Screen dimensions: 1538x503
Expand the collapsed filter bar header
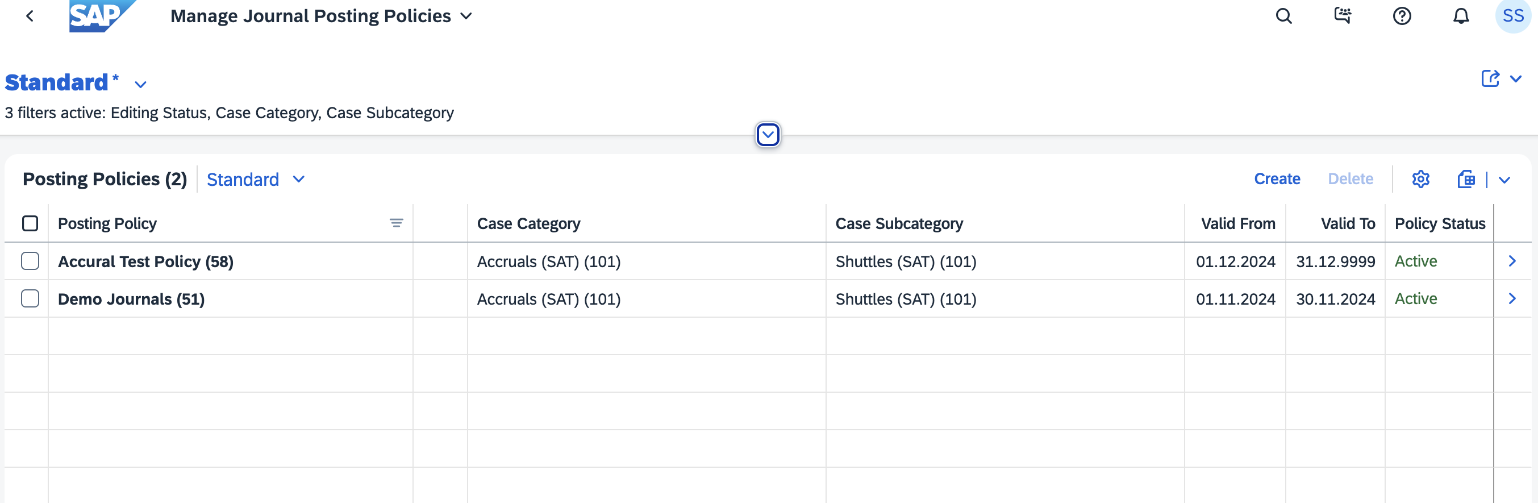(768, 135)
